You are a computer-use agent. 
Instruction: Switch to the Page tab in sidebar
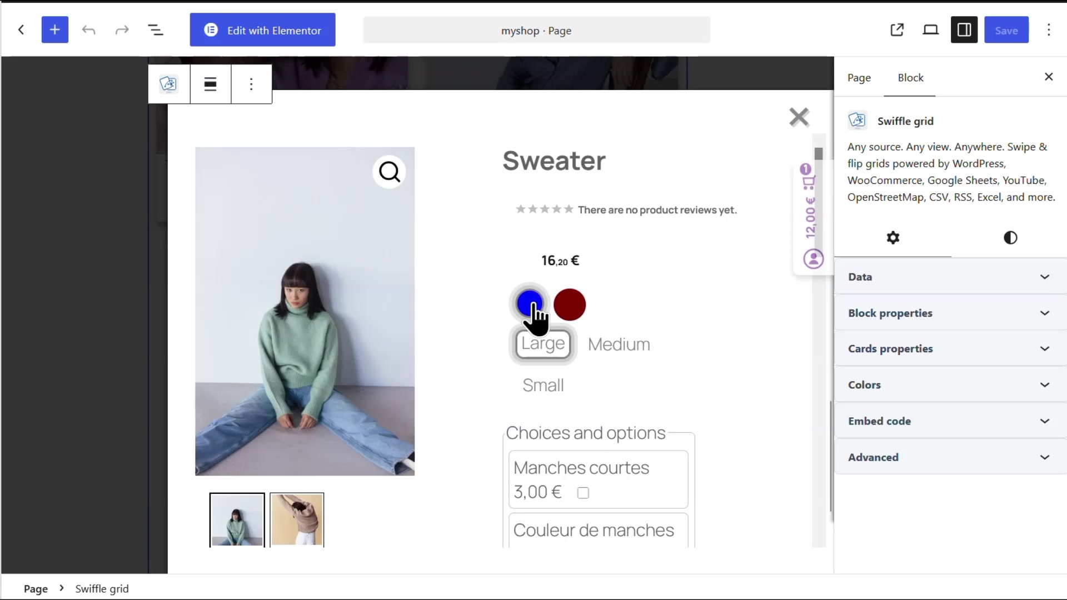click(x=859, y=78)
